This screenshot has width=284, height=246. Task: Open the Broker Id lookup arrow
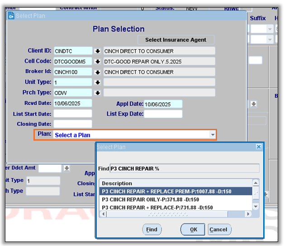click(97, 72)
